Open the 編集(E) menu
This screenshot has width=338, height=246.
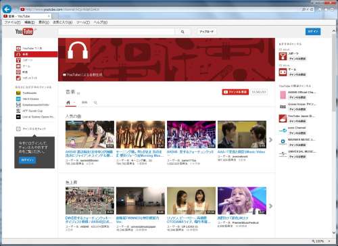pyautogui.click(x=29, y=22)
